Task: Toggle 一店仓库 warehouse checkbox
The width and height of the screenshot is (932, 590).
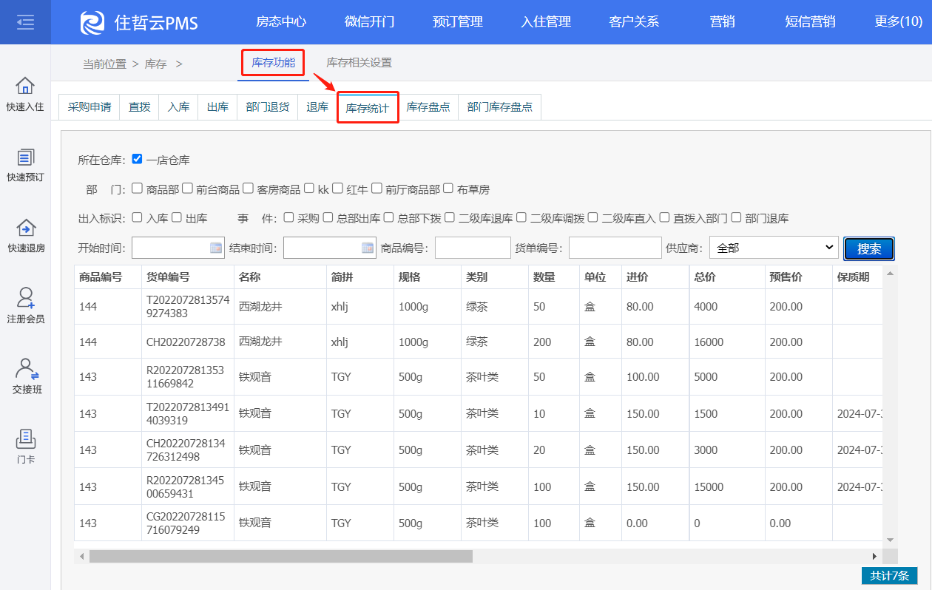Action: click(x=137, y=159)
